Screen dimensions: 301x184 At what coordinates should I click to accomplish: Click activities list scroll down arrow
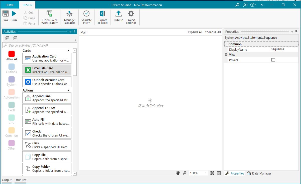pos(75,173)
